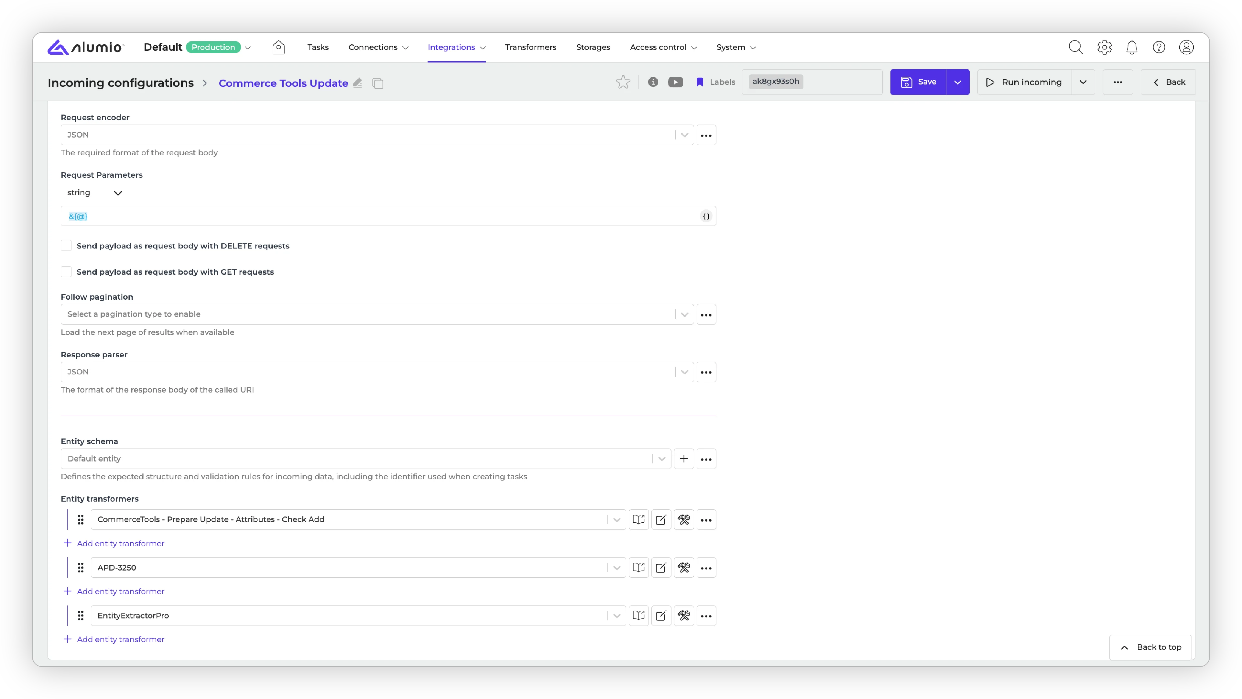Edit the CommerceTools Prepare Update transformer
This screenshot has width=1242, height=699.
pos(661,519)
